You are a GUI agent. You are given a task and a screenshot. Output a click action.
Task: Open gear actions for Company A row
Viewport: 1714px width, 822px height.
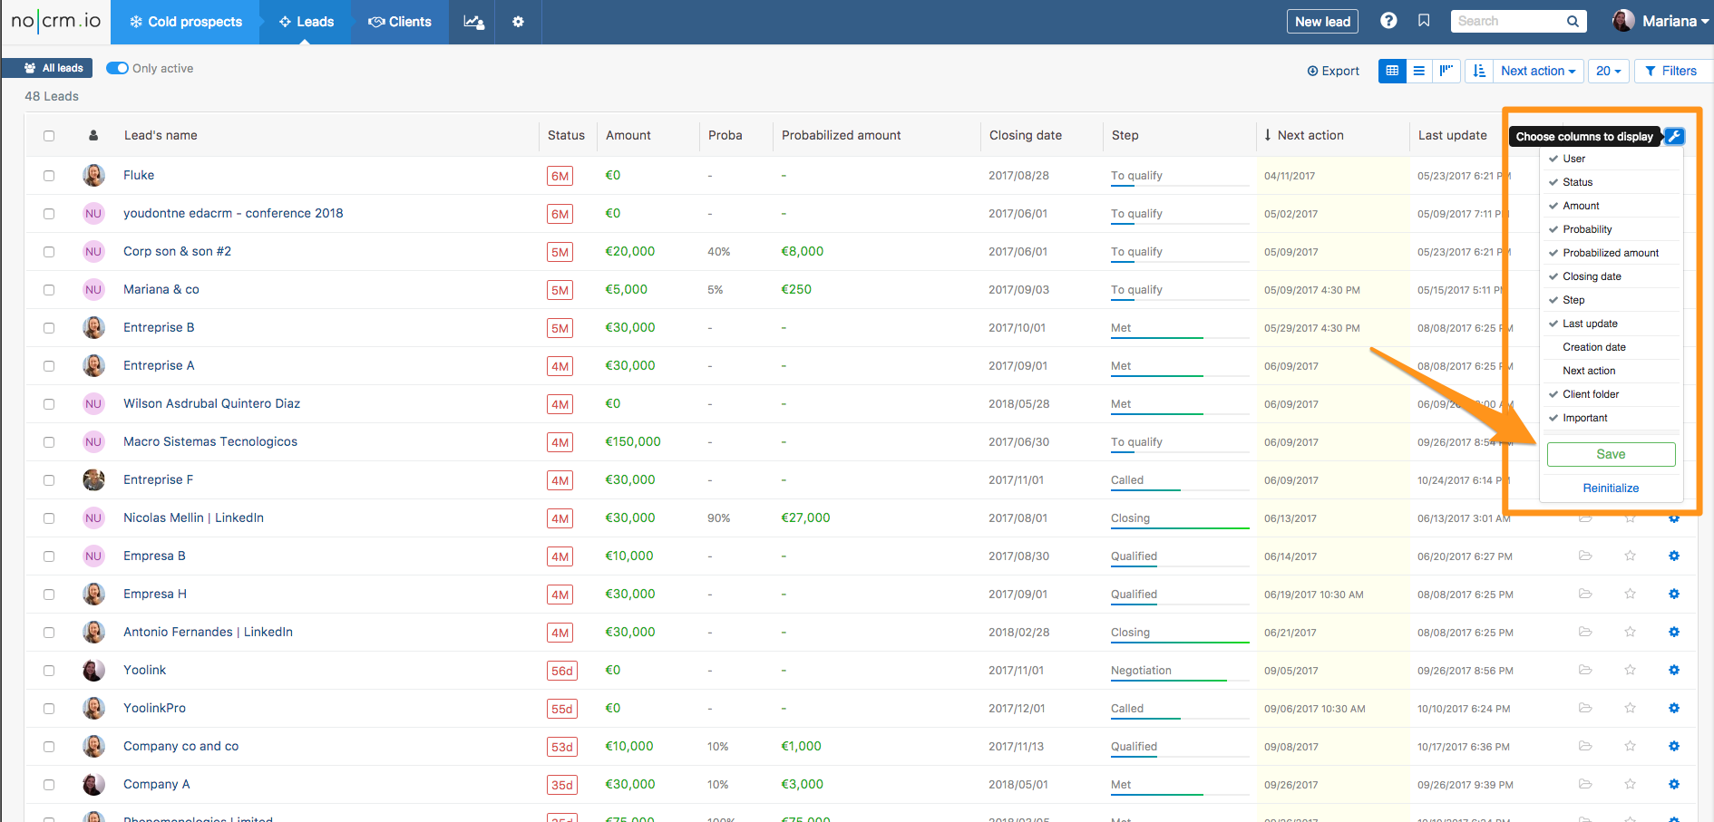click(x=1674, y=784)
